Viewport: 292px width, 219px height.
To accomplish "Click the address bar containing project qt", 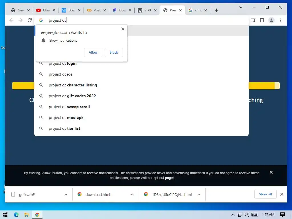I will pos(141,20).
